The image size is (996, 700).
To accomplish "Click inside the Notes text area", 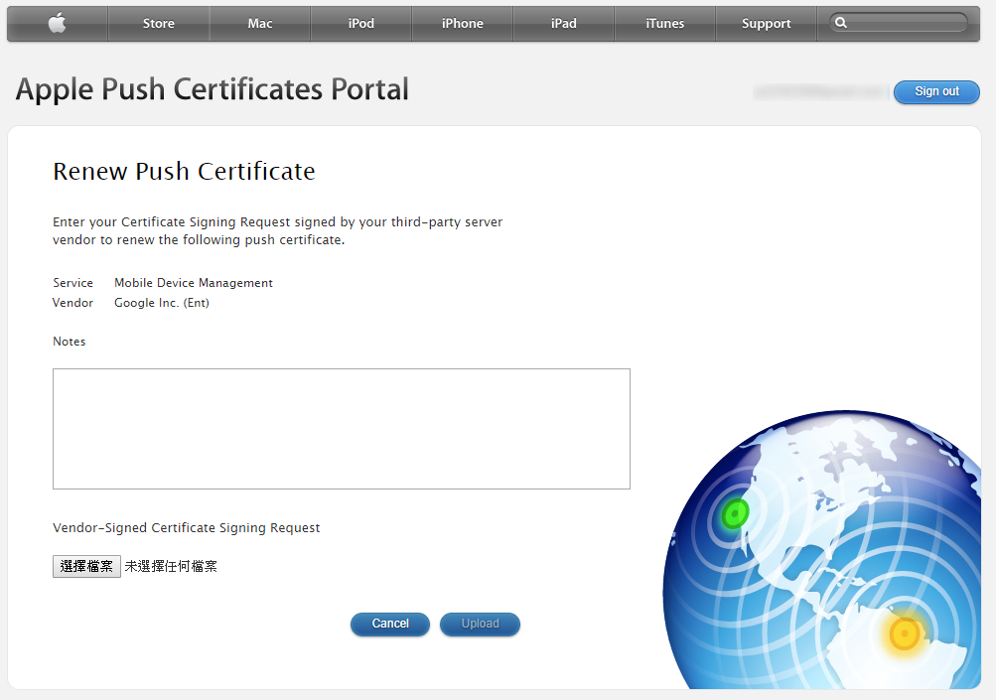I will [x=341, y=429].
